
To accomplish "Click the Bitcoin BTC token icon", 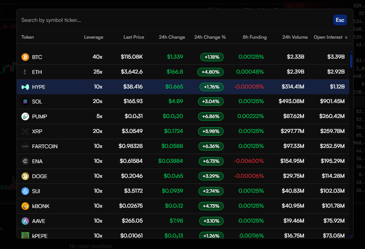I will pos(25,57).
